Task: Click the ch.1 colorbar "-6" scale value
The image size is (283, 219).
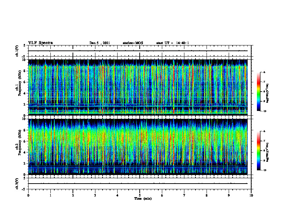Action: [264, 72]
